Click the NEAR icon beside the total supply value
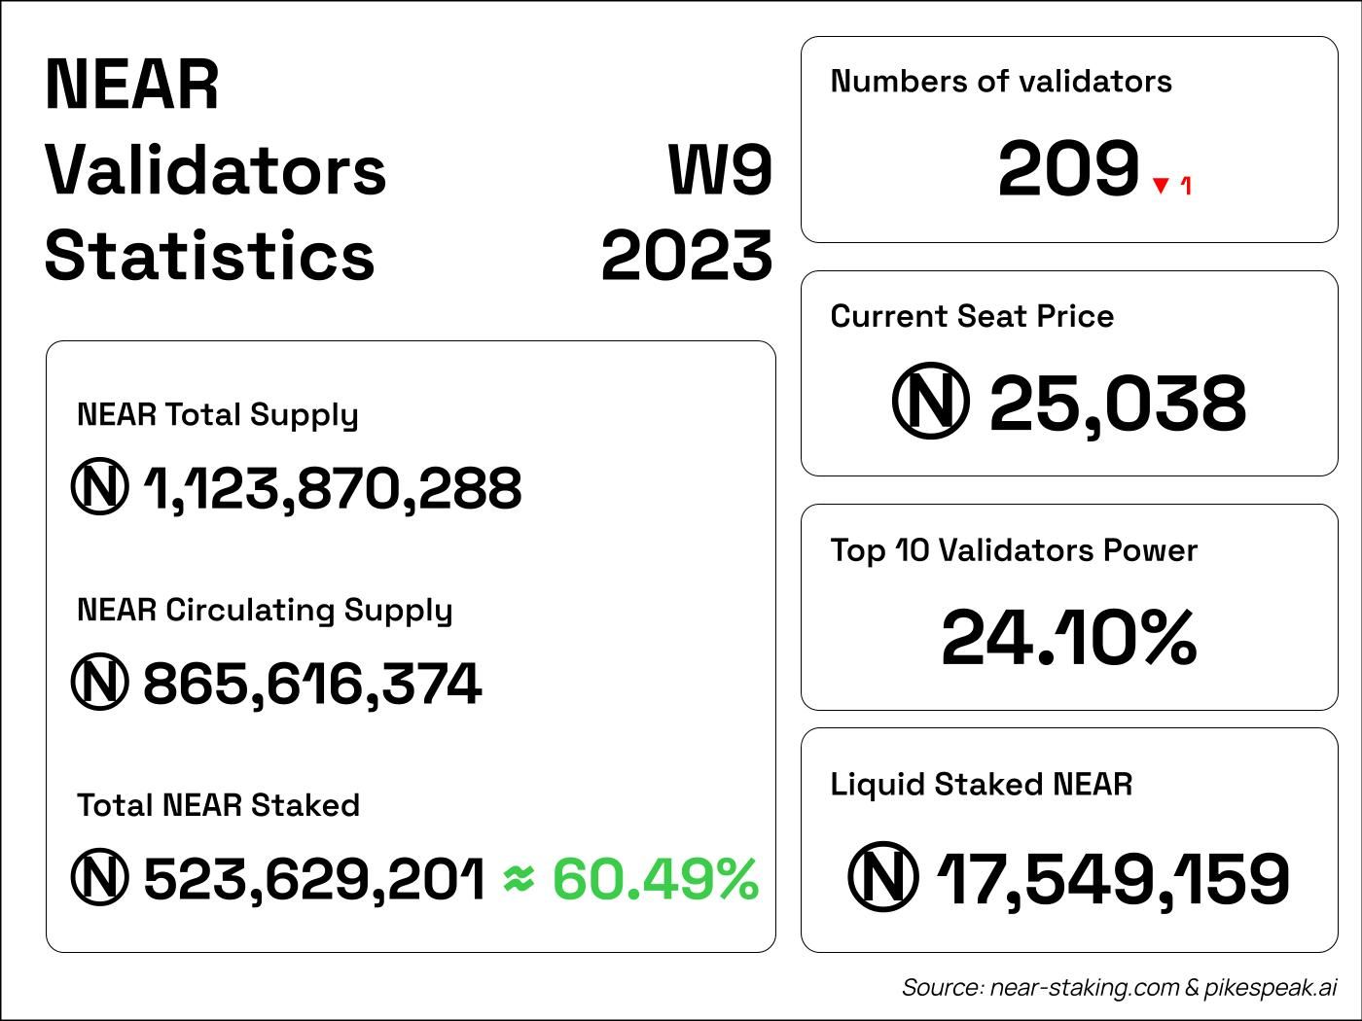 click(99, 487)
